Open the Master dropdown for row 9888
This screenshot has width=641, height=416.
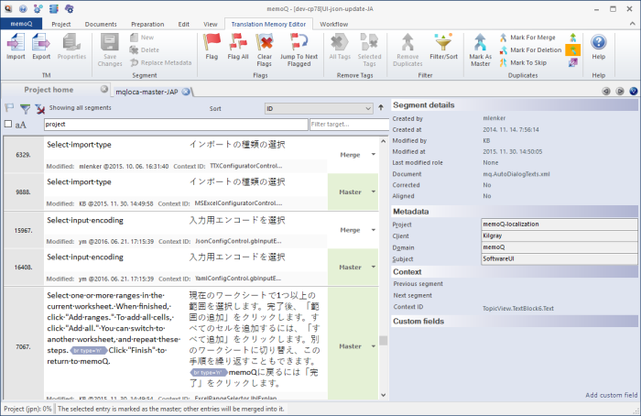coord(374,192)
